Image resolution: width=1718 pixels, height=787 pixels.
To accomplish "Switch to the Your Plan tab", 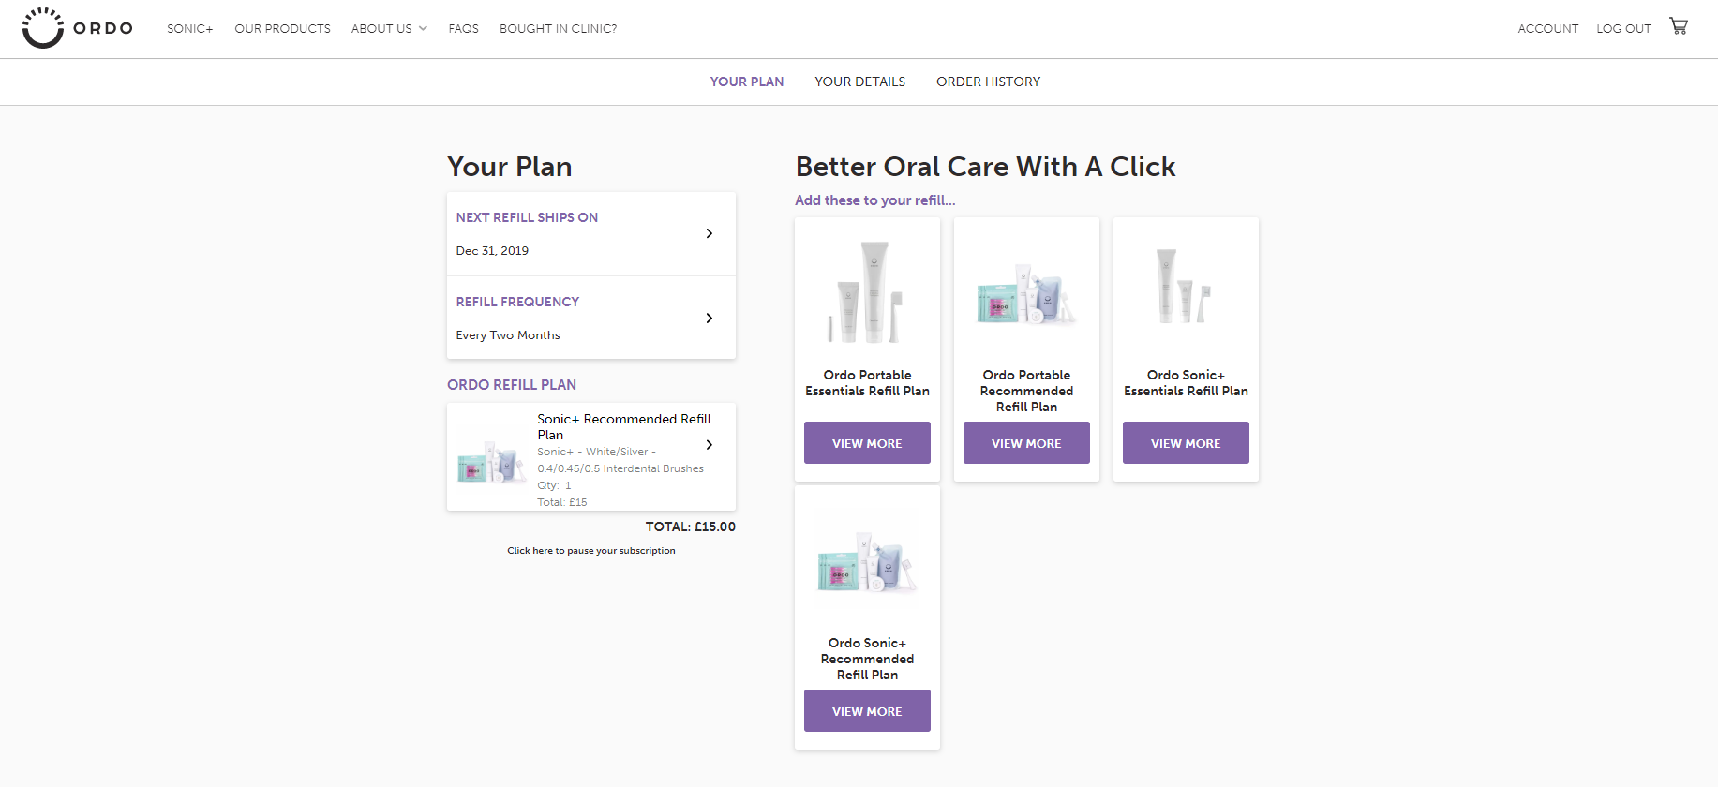I will 747,82.
